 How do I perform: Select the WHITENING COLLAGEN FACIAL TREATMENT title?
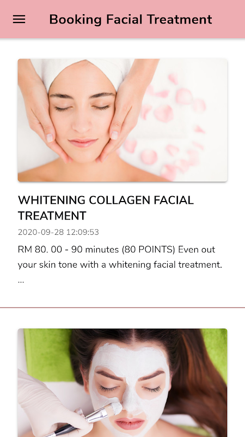coord(106,208)
